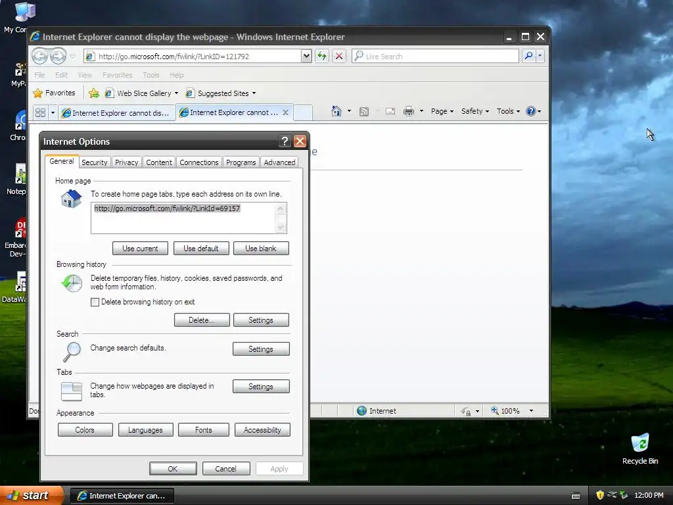Switch to the Connections tab

click(199, 162)
